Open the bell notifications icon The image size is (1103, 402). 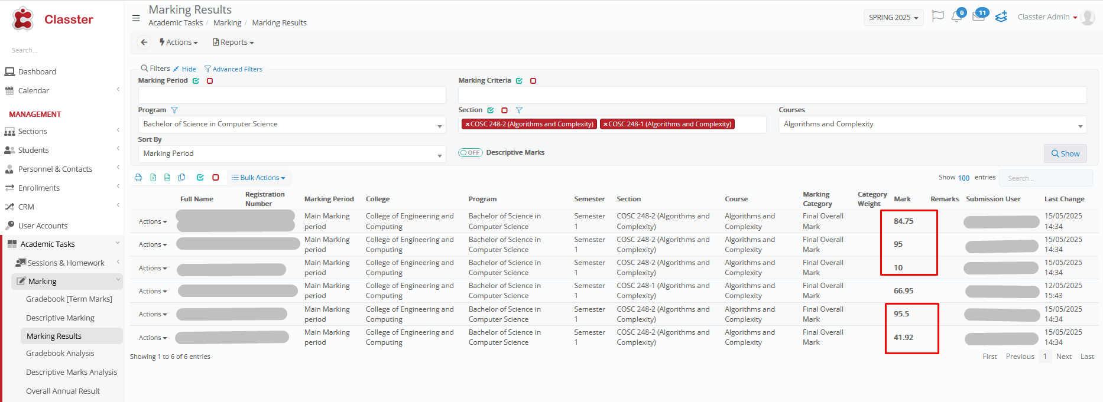[956, 17]
